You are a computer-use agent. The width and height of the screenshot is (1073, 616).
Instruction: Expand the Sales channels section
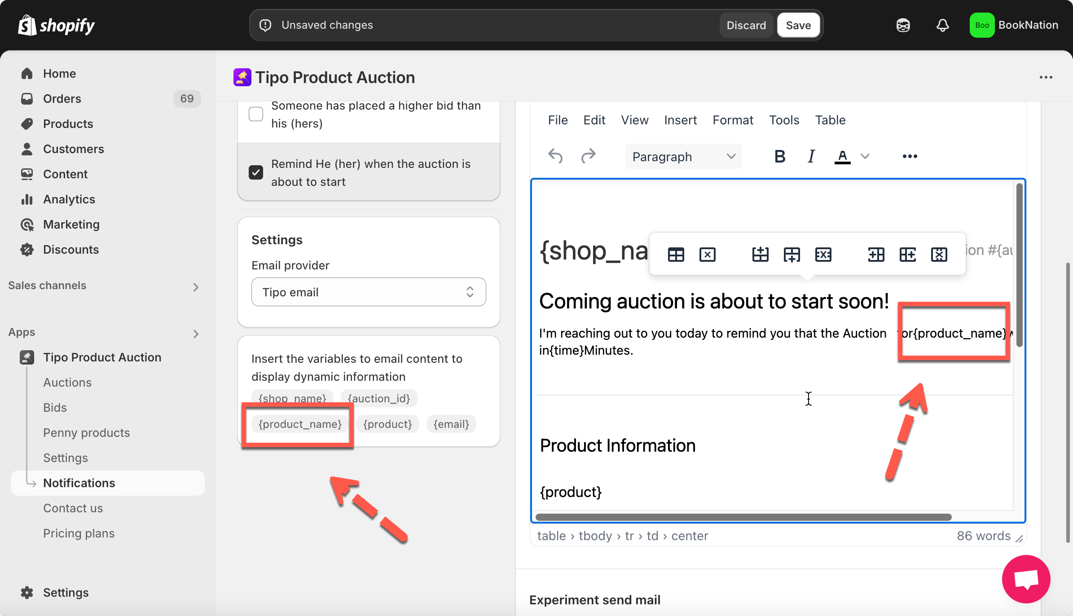[195, 287]
